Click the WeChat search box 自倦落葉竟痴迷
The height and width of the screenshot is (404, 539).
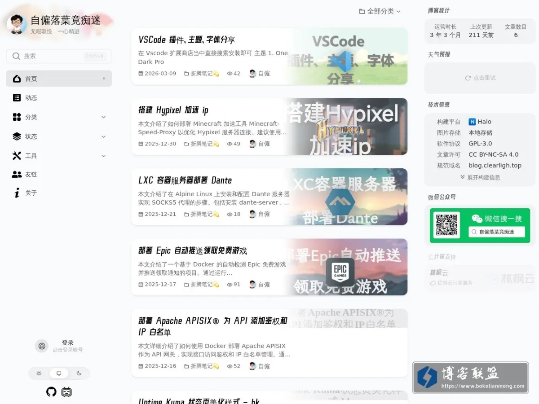pos(497,232)
